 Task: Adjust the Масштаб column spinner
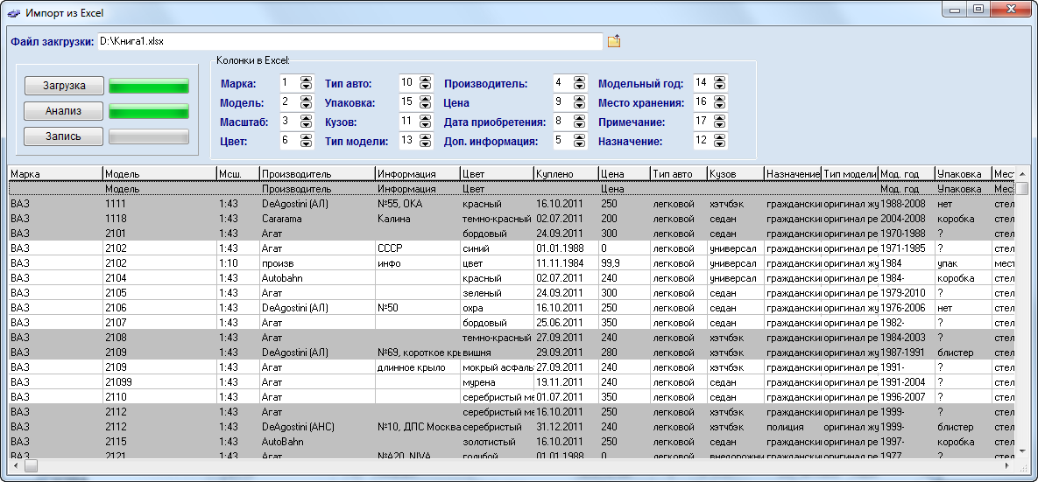[x=306, y=121]
